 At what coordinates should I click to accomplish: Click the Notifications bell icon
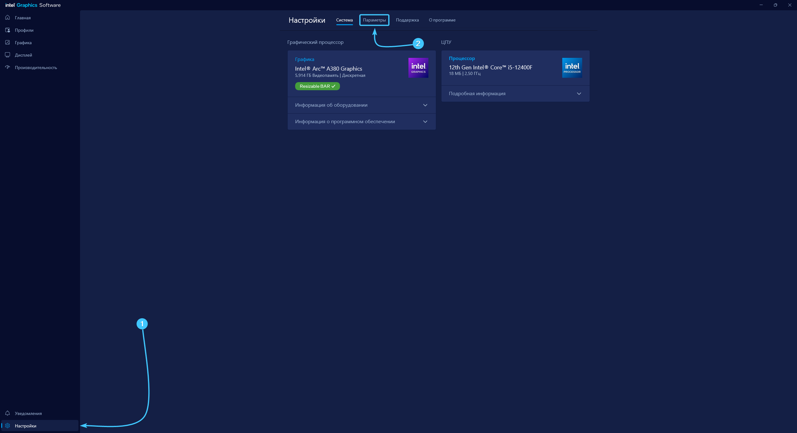coord(7,413)
